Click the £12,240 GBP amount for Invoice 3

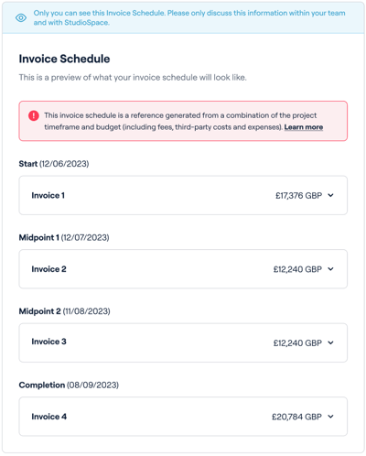coord(297,343)
